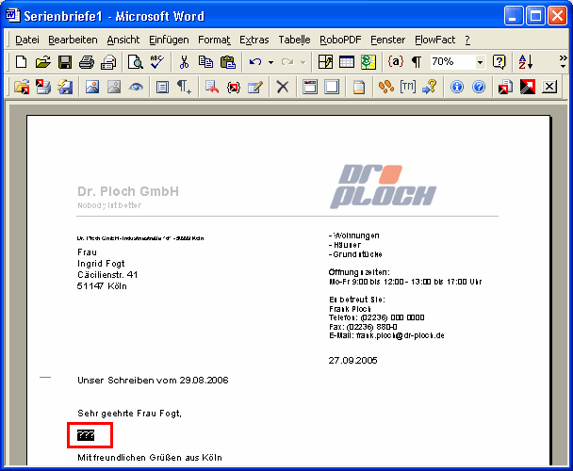Open the zoom percentage dropdown showing 70%
Image resolution: width=573 pixels, height=471 pixels.
(480, 62)
